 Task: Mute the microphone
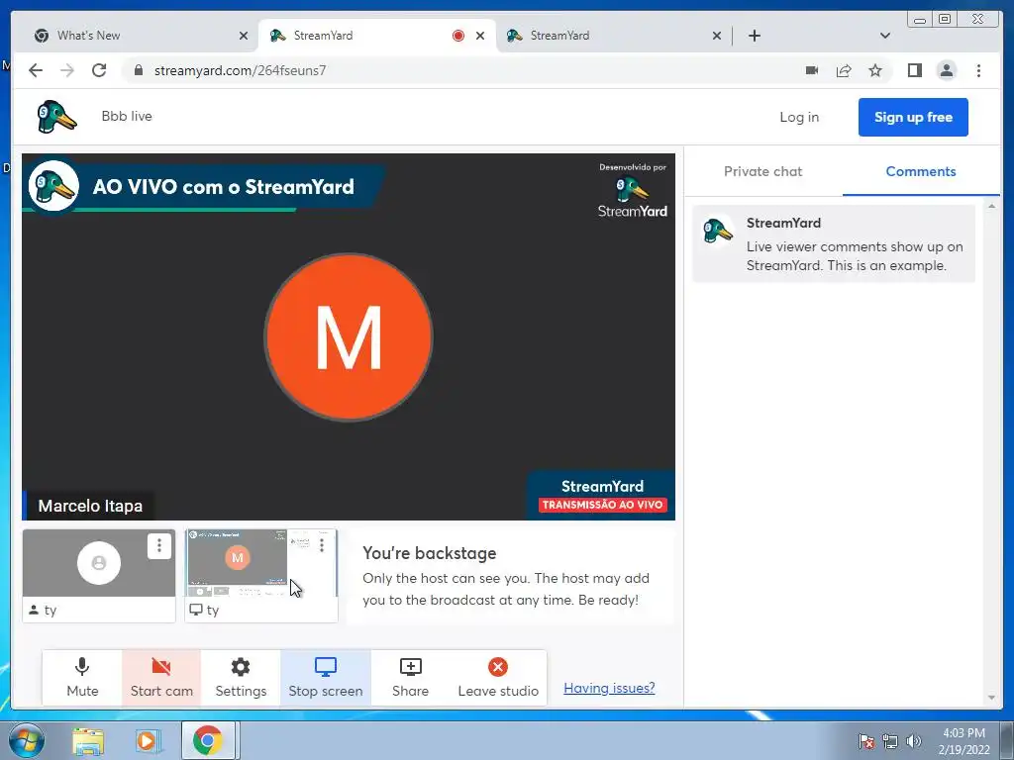[x=82, y=677]
